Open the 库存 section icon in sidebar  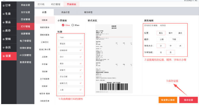coord(4,31)
